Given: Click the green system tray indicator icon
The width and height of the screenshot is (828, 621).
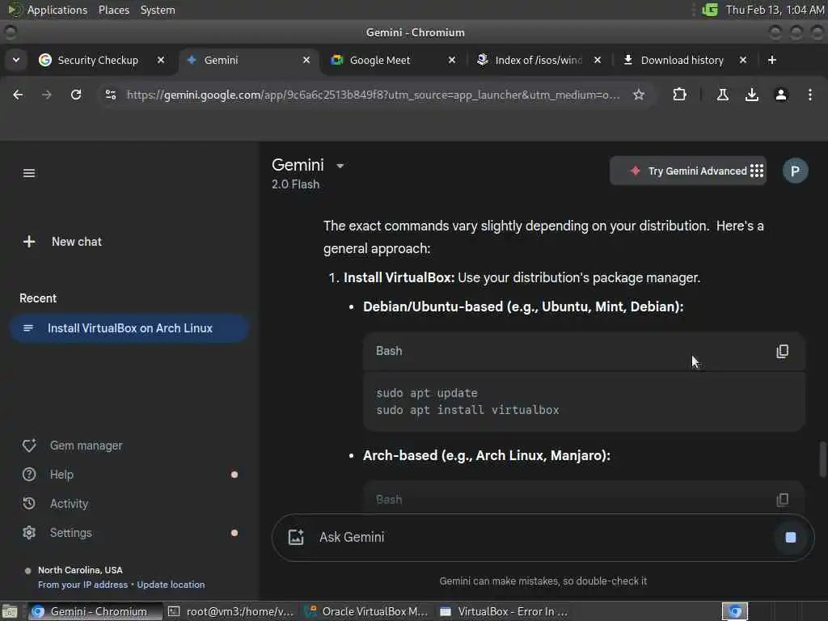Looking at the screenshot, I should click(710, 10).
